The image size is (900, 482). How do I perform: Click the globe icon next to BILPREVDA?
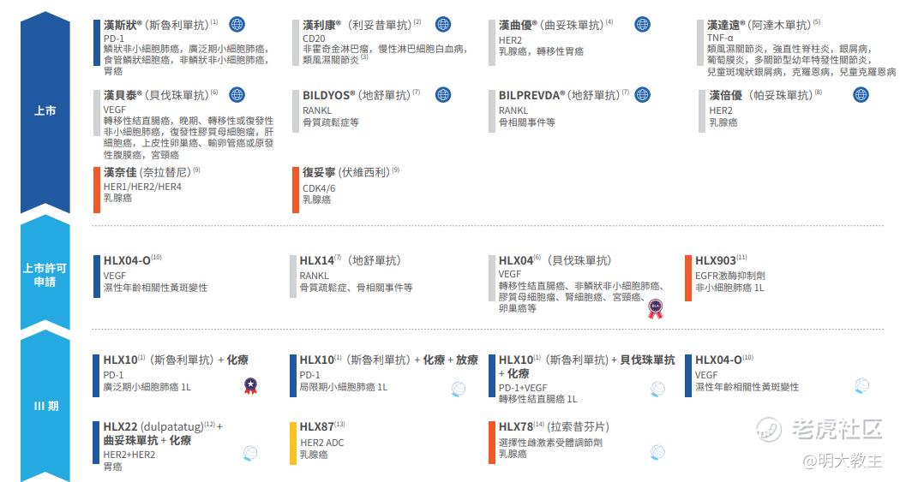[x=642, y=94]
